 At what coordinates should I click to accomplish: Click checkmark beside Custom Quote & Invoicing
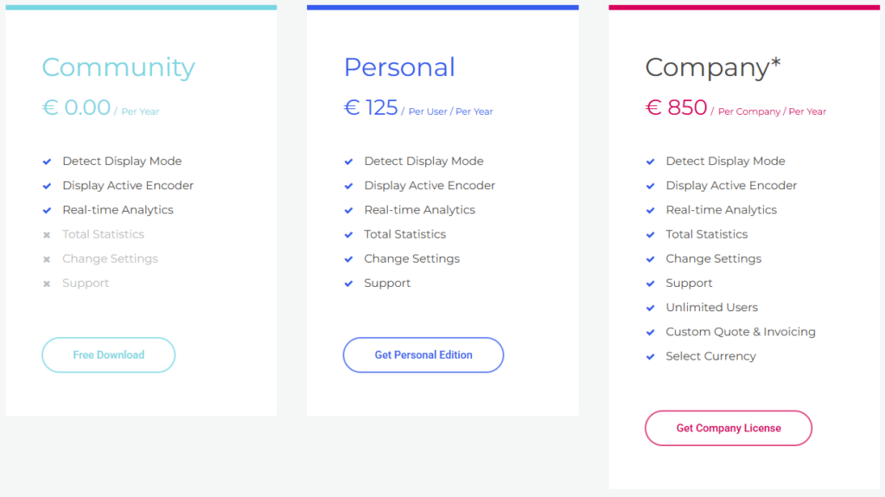[650, 332]
